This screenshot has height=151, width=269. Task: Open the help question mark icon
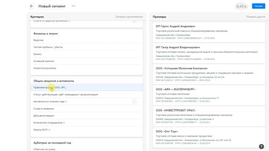coord(261,146)
